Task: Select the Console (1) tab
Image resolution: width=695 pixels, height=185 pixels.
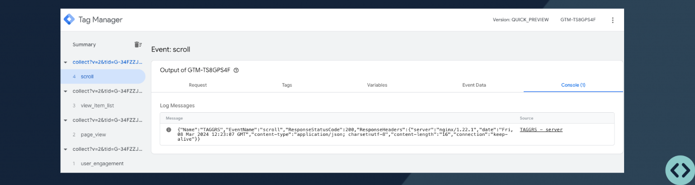Action: [x=573, y=85]
